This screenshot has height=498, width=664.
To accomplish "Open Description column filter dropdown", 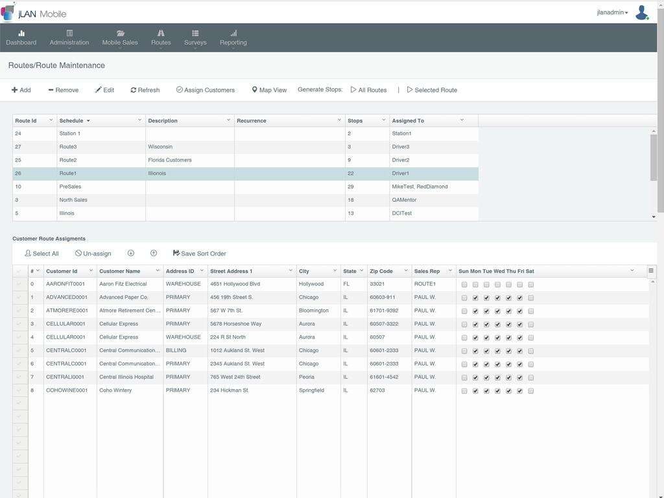I will [228, 120].
